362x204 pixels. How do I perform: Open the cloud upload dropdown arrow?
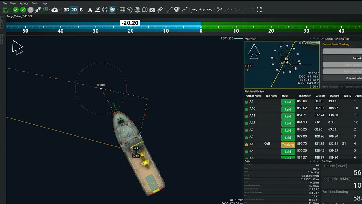[x=59, y=10]
